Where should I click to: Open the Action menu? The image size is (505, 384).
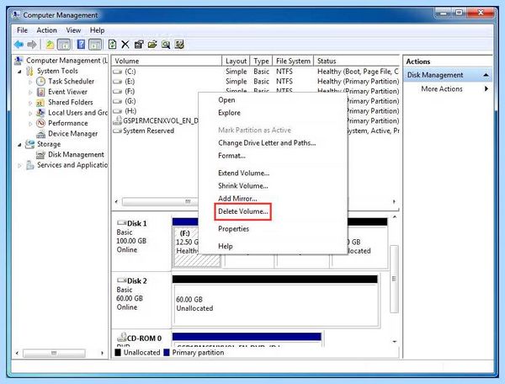[x=46, y=30]
